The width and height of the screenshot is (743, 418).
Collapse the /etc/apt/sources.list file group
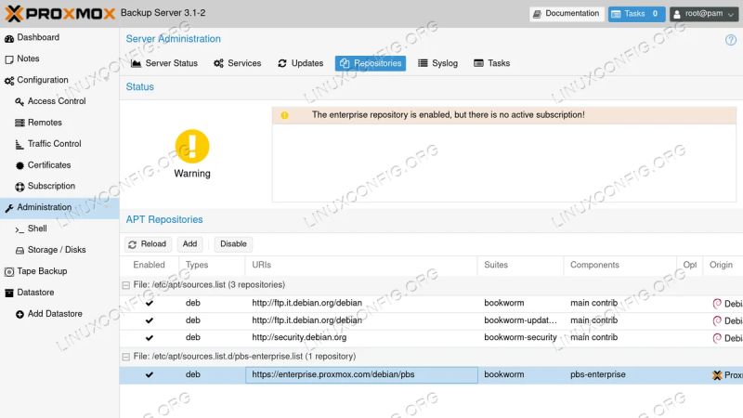pyautogui.click(x=126, y=285)
